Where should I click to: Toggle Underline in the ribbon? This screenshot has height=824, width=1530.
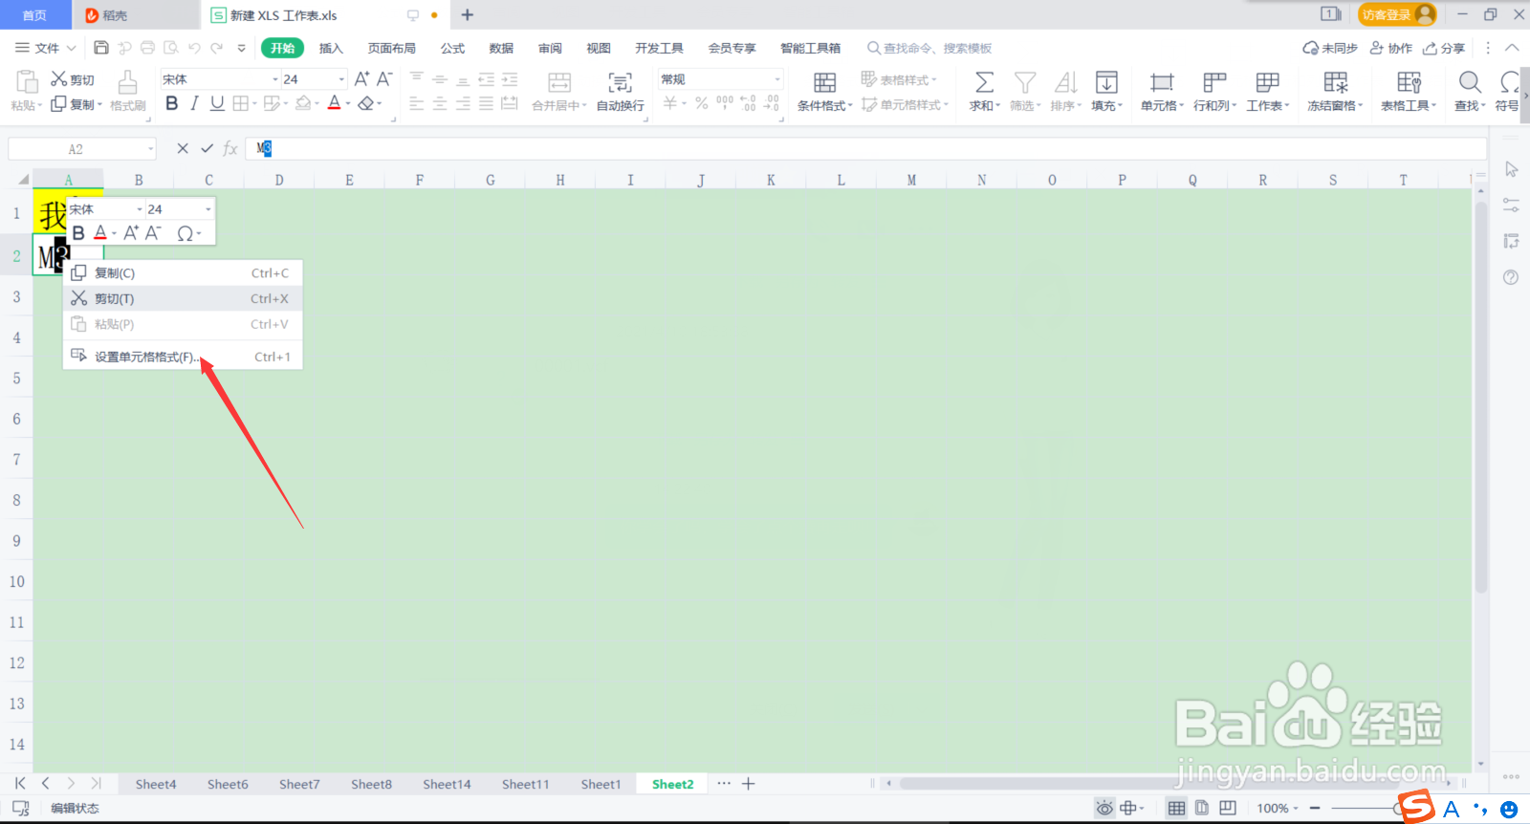point(217,103)
